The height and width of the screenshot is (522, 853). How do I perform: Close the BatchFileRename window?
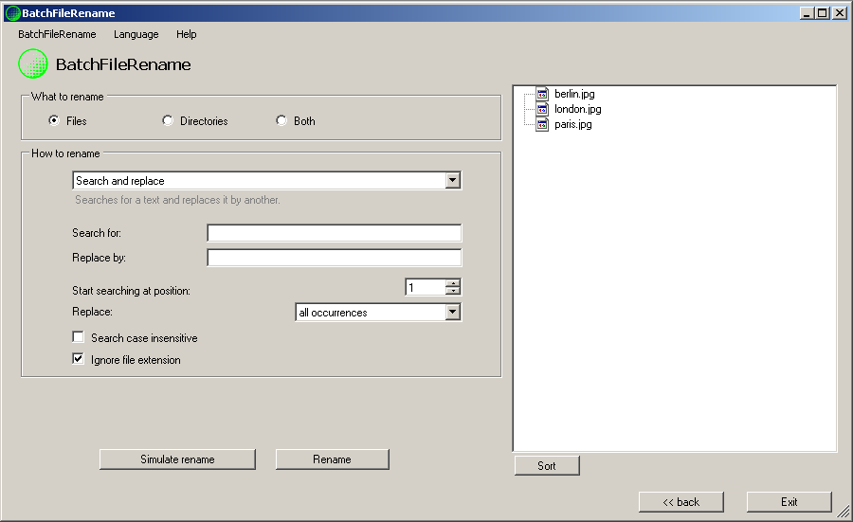click(840, 13)
